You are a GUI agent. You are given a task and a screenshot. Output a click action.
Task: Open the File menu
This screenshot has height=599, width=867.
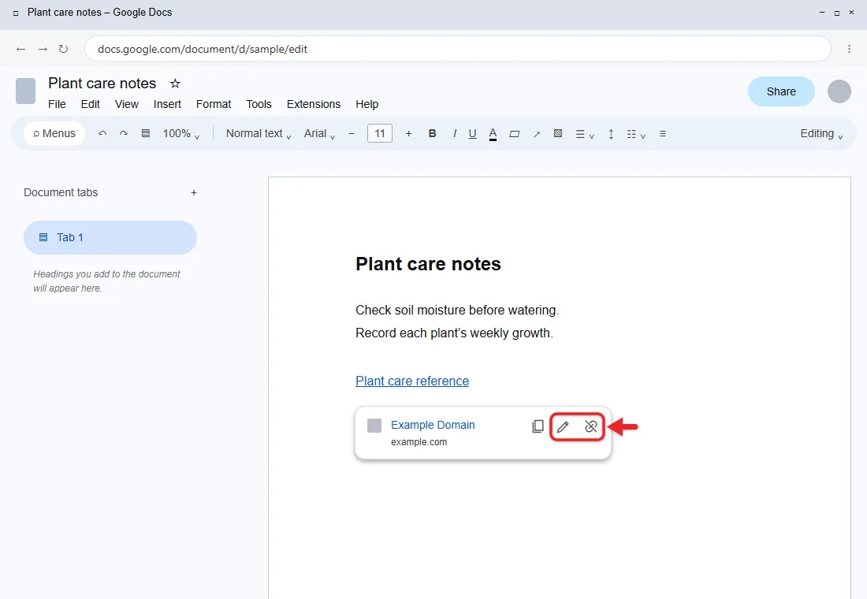(57, 104)
